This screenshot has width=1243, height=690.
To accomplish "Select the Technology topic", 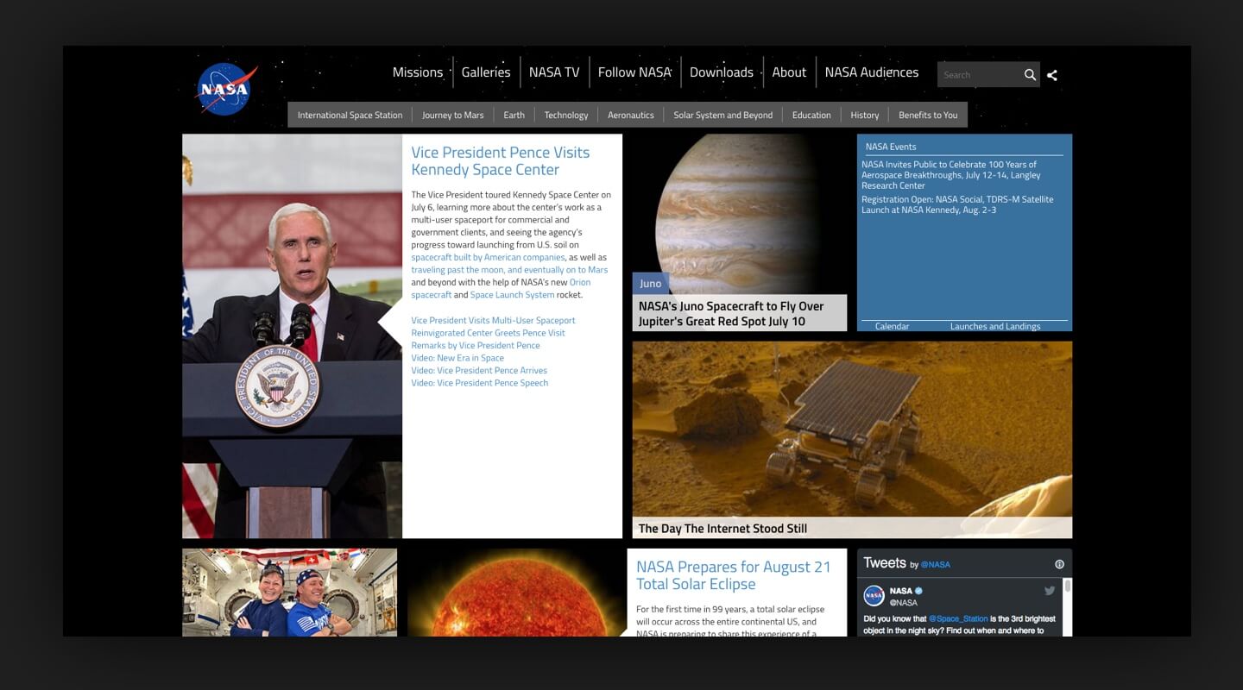I will pyautogui.click(x=566, y=115).
